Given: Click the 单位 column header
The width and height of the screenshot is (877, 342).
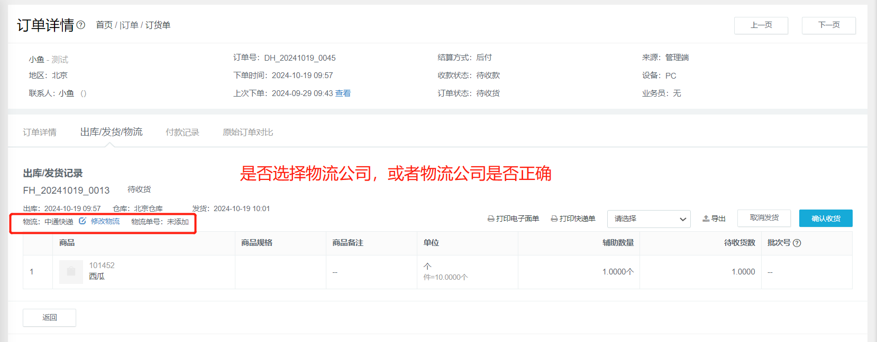Looking at the screenshot, I should (431, 243).
